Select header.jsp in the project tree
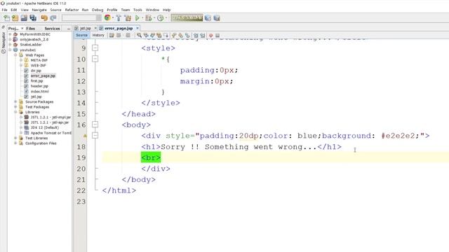 click(39, 86)
